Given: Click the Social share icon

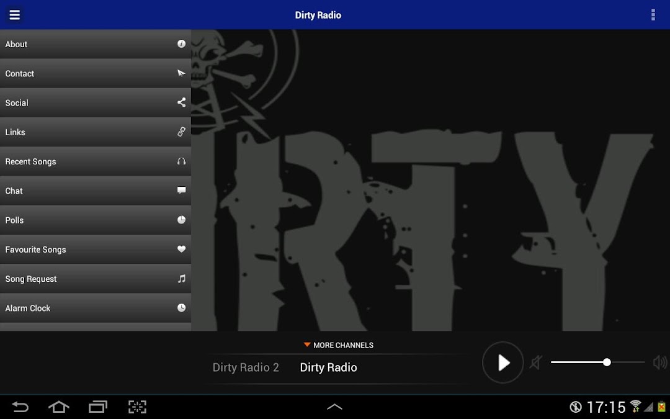Looking at the screenshot, I should (181, 102).
